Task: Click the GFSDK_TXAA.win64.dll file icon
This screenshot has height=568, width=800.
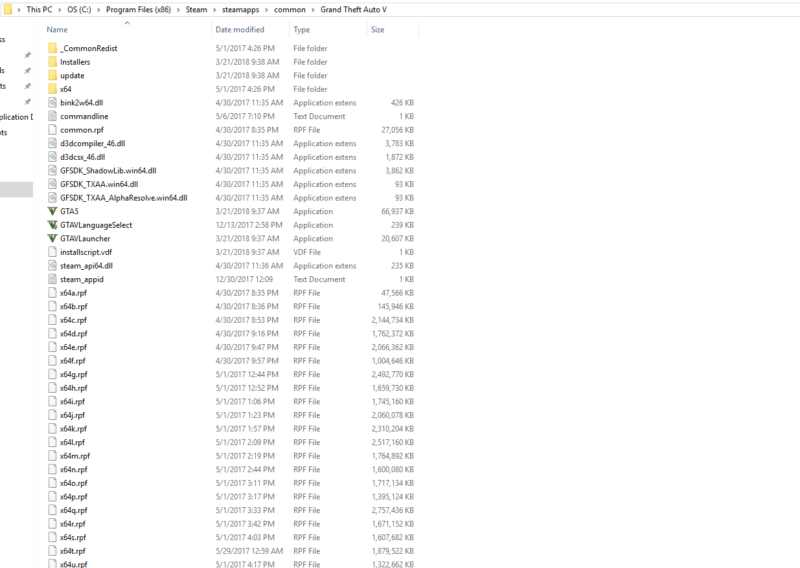Action: click(52, 184)
